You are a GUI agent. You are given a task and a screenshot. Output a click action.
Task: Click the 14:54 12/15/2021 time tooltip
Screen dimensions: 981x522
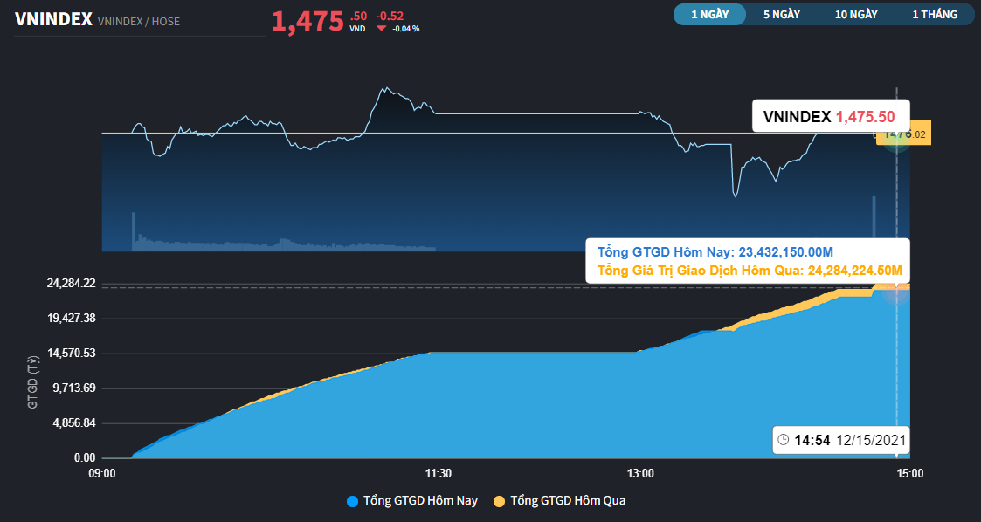tap(841, 440)
